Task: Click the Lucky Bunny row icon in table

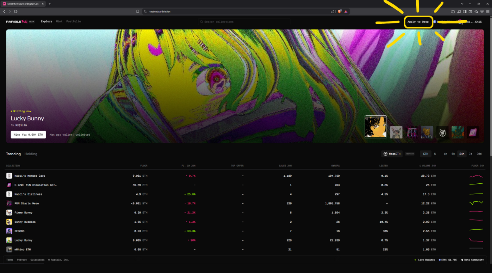Action: point(9,240)
